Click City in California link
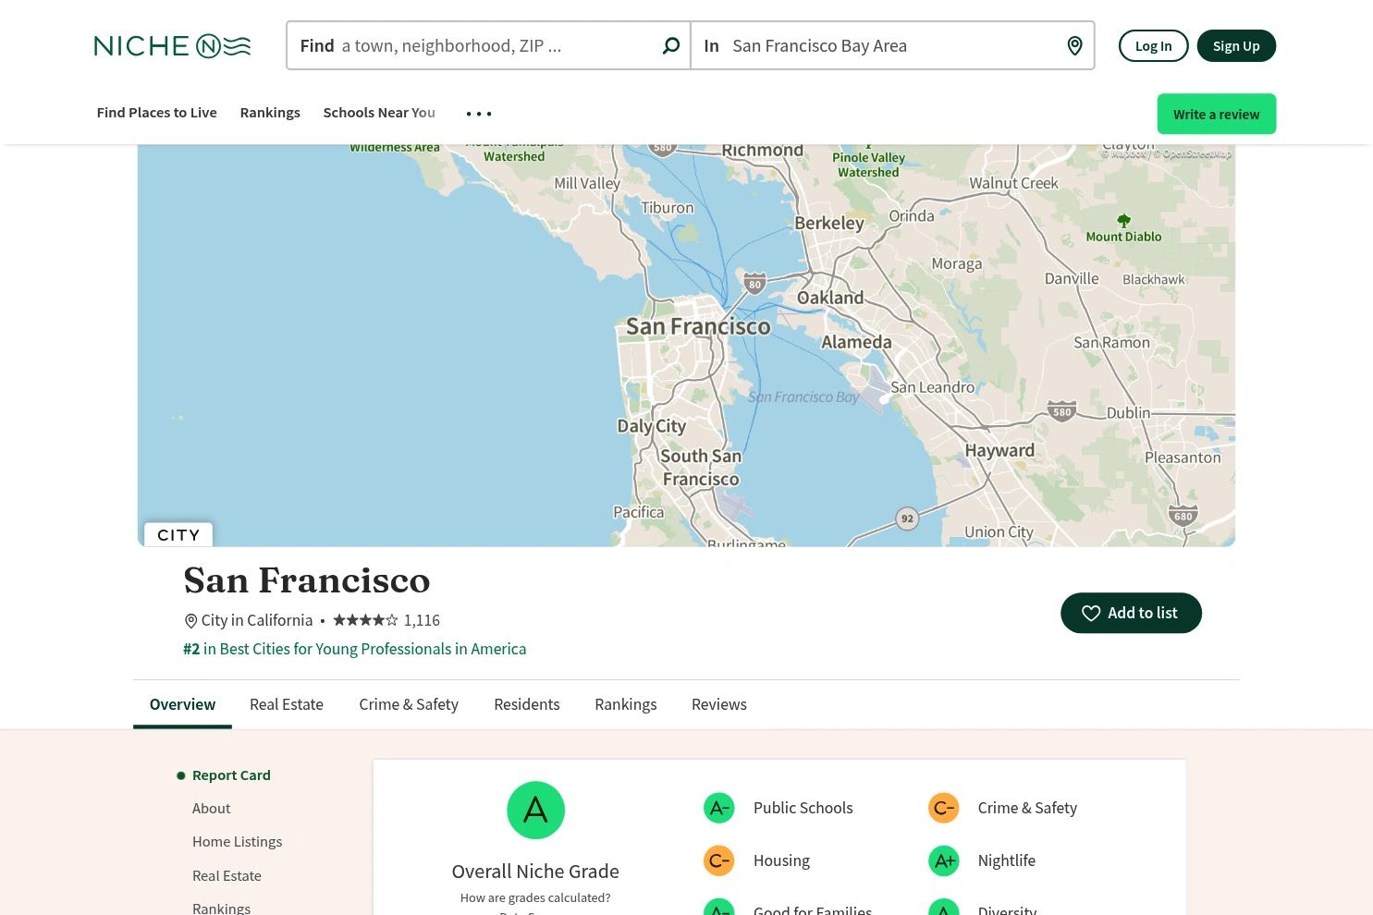The height and width of the screenshot is (915, 1373). pos(257,620)
